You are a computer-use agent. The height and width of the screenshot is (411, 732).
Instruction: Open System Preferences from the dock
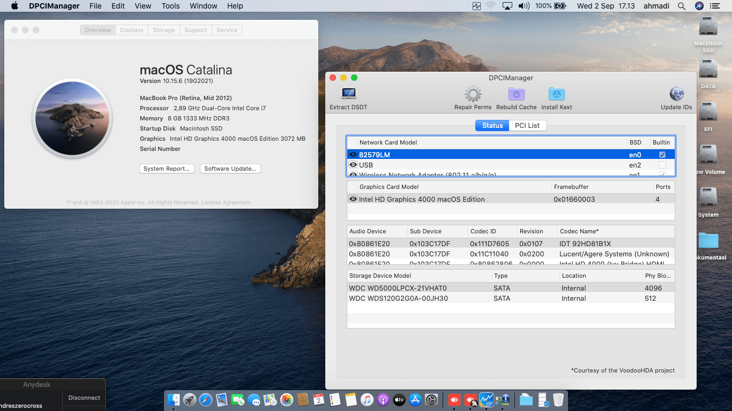[431, 400]
